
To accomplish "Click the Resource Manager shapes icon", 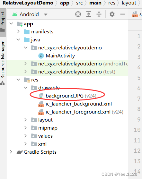I will coord(2,83).
